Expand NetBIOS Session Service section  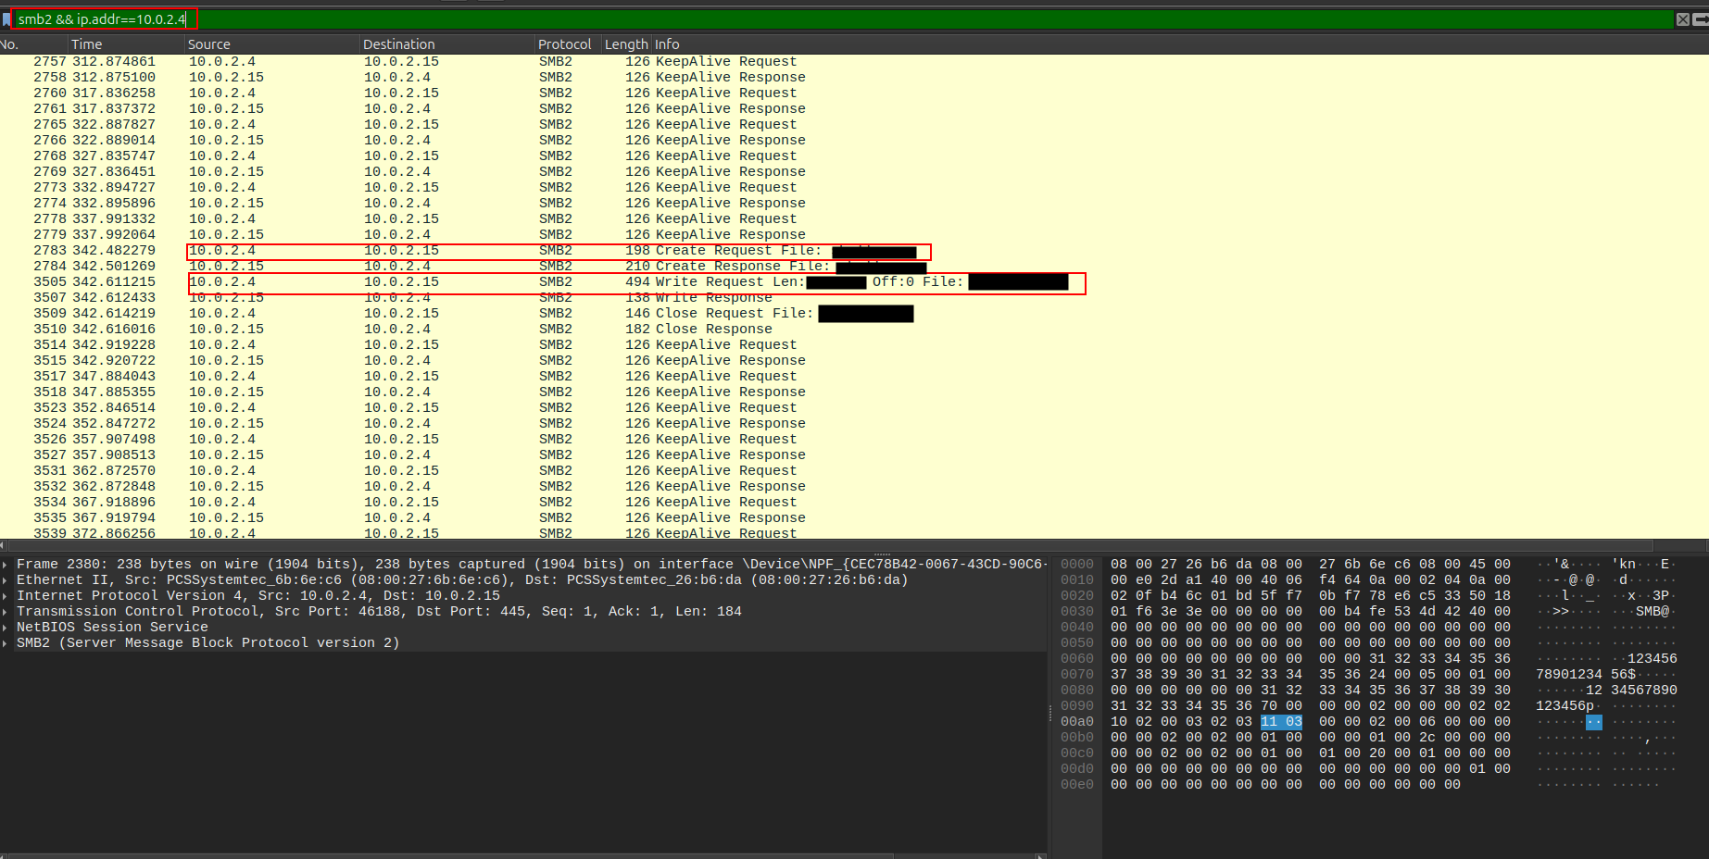pyautogui.click(x=6, y=628)
